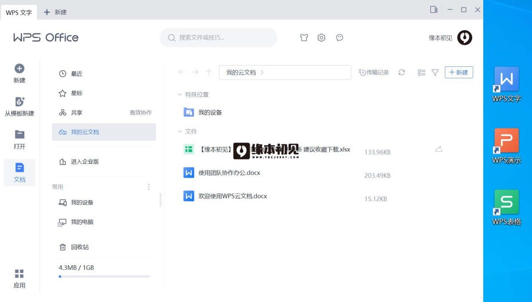The width and height of the screenshot is (532, 302).
Task: Collapse the 特殊位置 section
Action: [180, 94]
